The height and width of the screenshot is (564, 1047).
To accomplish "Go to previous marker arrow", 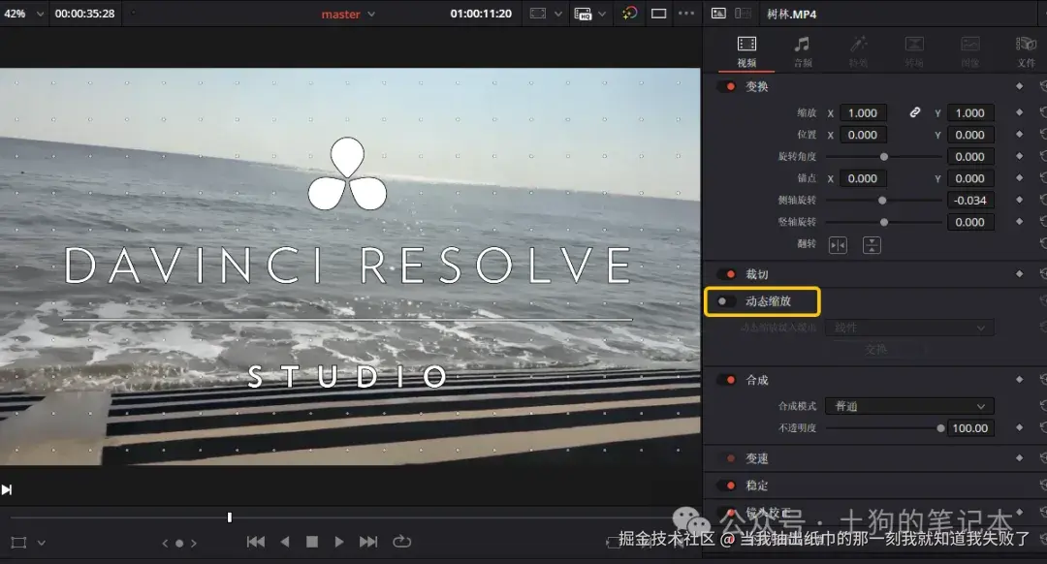I will (x=165, y=544).
